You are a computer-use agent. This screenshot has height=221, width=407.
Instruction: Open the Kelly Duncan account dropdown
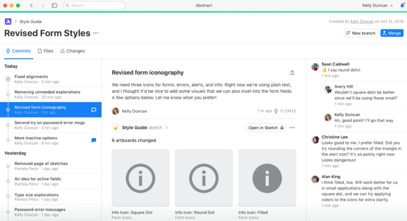click(x=377, y=6)
